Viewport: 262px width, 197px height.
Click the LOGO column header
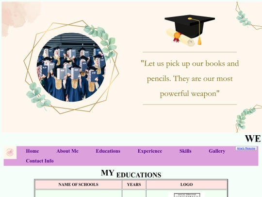pyautogui.click(x=187, y=185)
